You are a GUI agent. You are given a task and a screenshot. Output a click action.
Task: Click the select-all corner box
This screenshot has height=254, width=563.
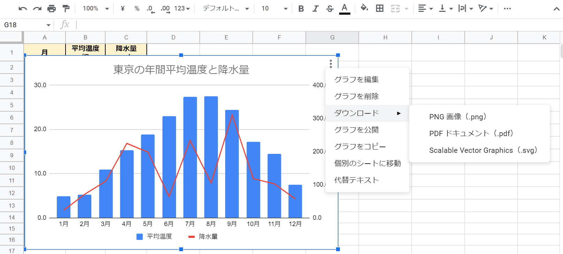[12, 37]
